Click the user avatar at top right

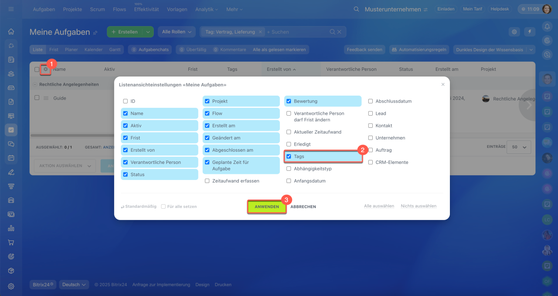point(547,9)
